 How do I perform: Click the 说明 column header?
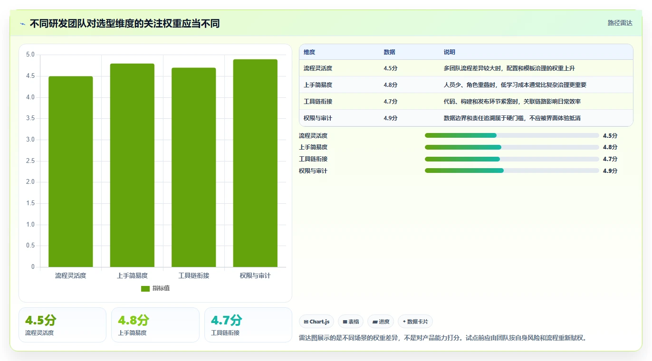click(450, 52)
